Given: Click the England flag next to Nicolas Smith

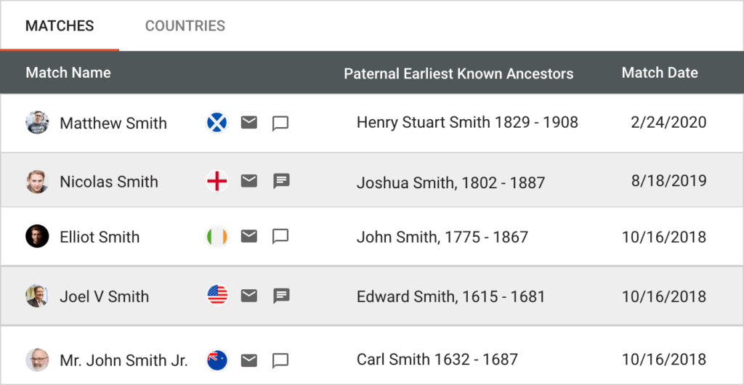Looking at the screenshot, I should [x=217, y=181].
